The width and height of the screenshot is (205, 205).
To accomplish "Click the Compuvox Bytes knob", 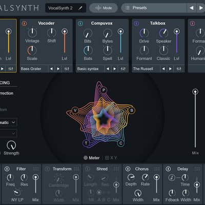I will pos(108,33).
